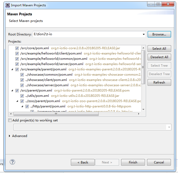Click the Deselect All button

click(x=159, y=57)
